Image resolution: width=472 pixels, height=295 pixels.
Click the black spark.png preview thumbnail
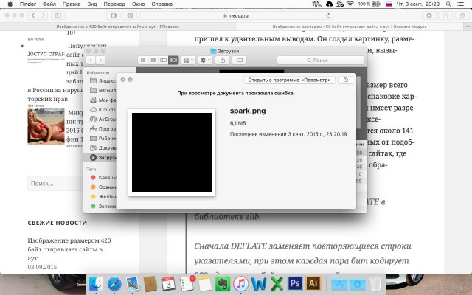pyautogui.click(x=172, y=153)
